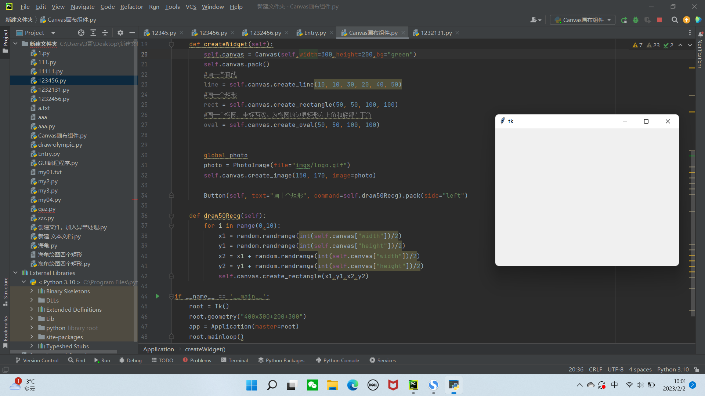Select 海龟.py in project tree

[47, 246]
